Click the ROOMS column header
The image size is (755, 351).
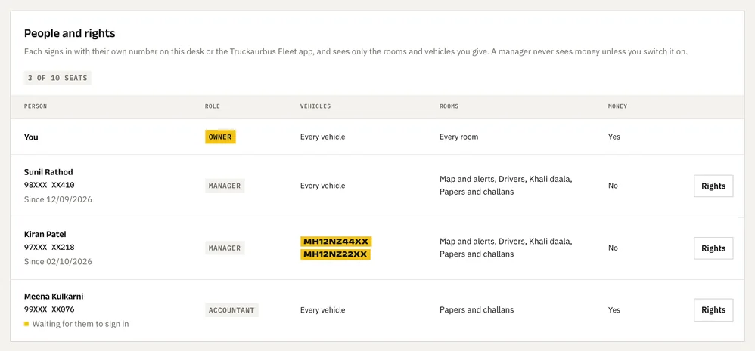(449, 106)
